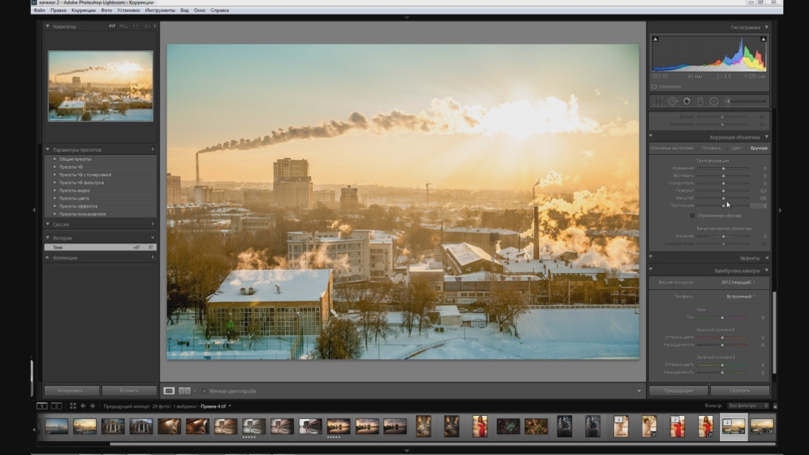Select the Radial Filter tool

714,101
